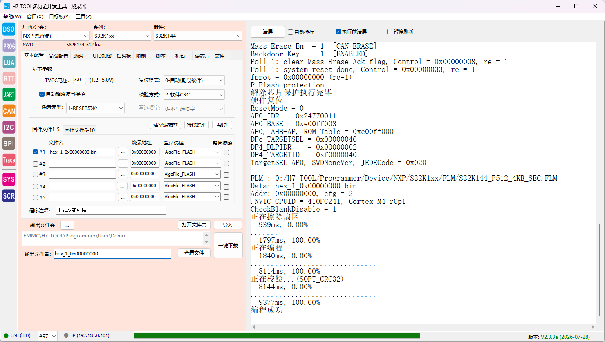Browse file with ... button for row #1
Viewport: 605px width, 342px height.
tap(123, 152)
